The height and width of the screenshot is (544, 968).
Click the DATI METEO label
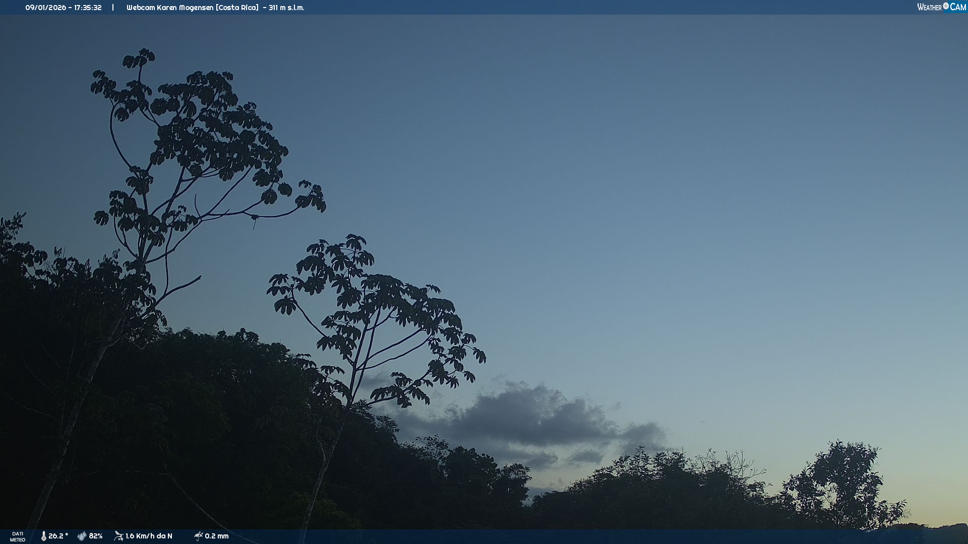[18, 536]
